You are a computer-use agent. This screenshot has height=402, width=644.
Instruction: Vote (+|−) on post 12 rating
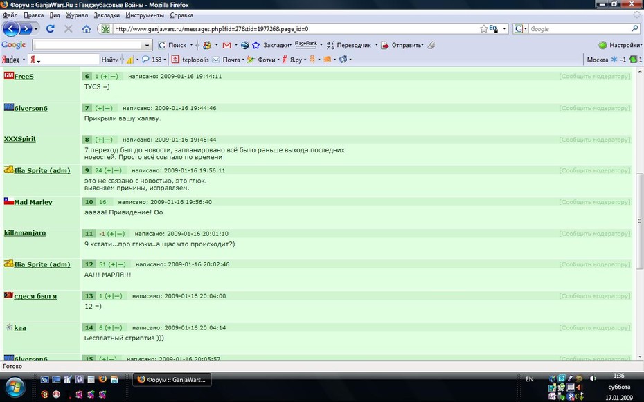click(116, 264)
